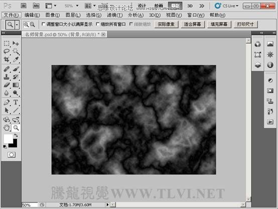This screenshot has width=278, height=209.
Task: Select the 3D Rotate tool
Action: click(7, 120)
